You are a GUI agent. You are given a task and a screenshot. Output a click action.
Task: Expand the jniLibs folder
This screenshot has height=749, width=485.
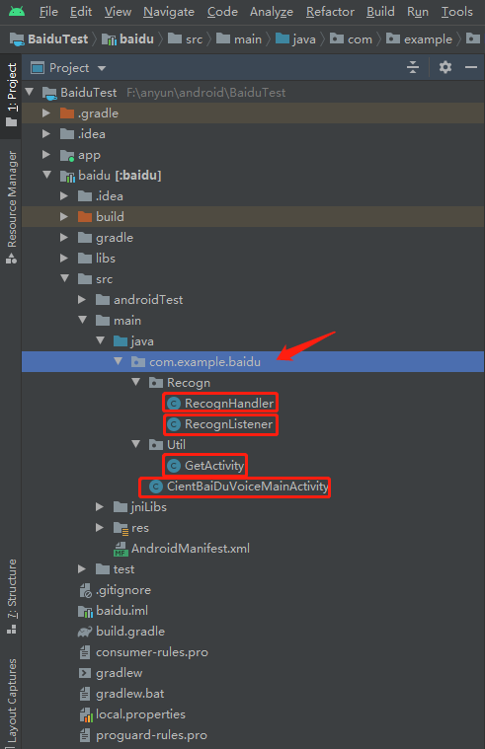pos(100,507)
